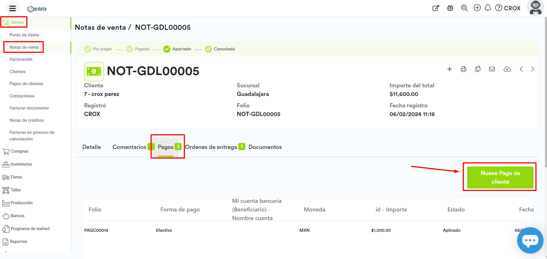Open the gift icon in top bar
Screen dimensions: 547x259
450,8
